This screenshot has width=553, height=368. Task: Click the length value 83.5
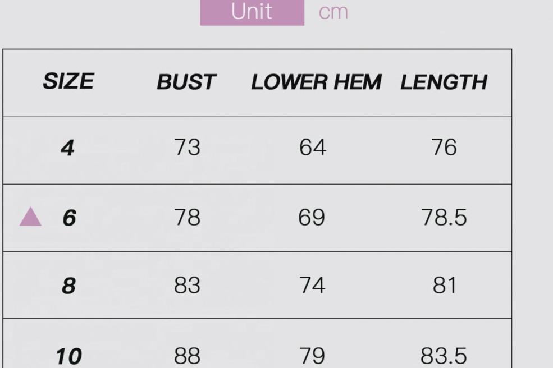coord(444,356)
